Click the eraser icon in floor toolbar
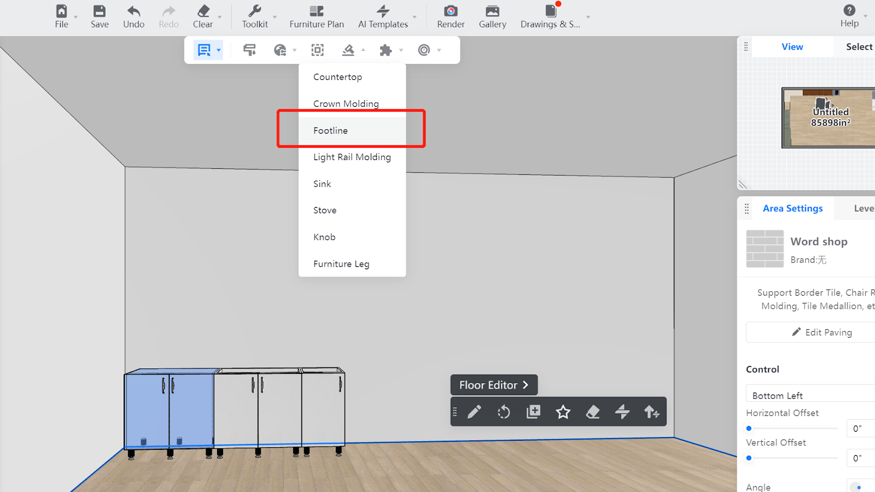 click(x=592, y=412)
